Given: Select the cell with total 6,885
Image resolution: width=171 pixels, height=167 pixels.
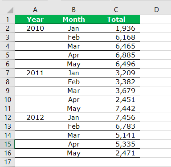Looking at the screenshot, I should (116, 55).
